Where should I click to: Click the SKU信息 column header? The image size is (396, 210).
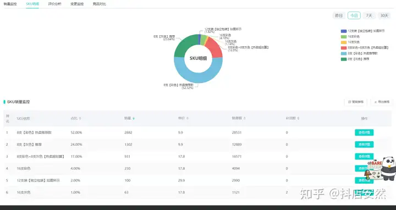coord(23,118)
